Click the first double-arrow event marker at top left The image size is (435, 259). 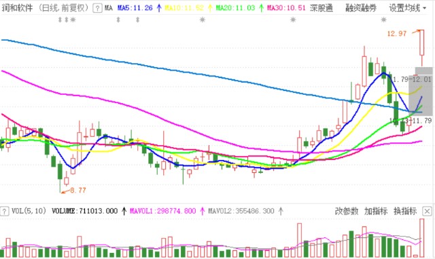coord(60,20)
